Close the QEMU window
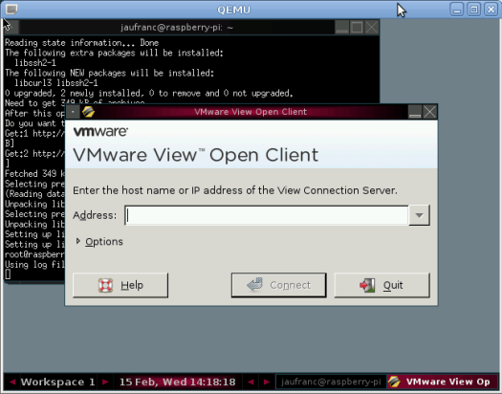The width and height of the screenshot is (502, 394). click(491, 10)
